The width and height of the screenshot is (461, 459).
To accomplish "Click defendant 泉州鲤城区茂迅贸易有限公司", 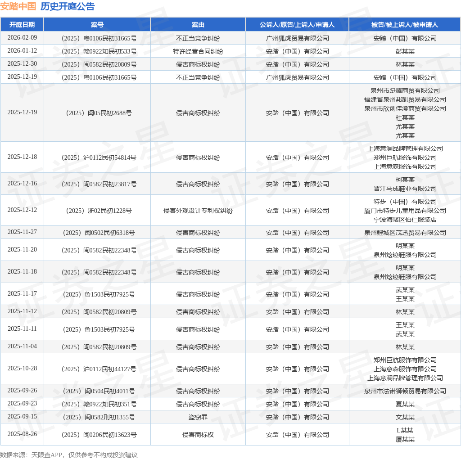I will (x=405, y=233).
